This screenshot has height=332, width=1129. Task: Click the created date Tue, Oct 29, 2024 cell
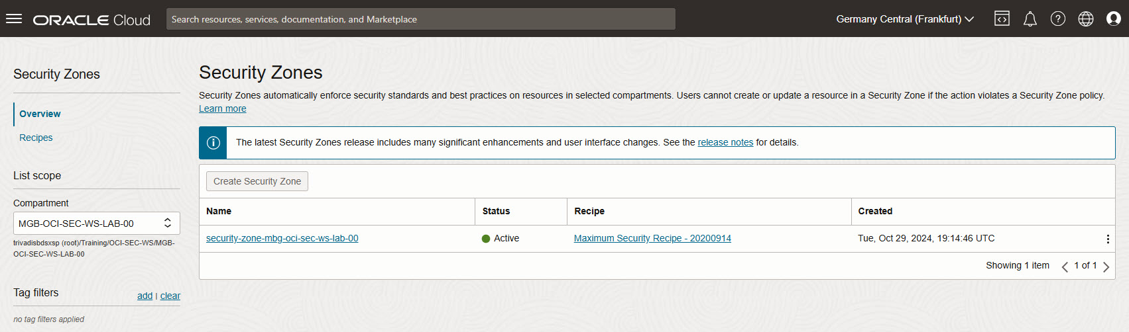tap(926, 238)
